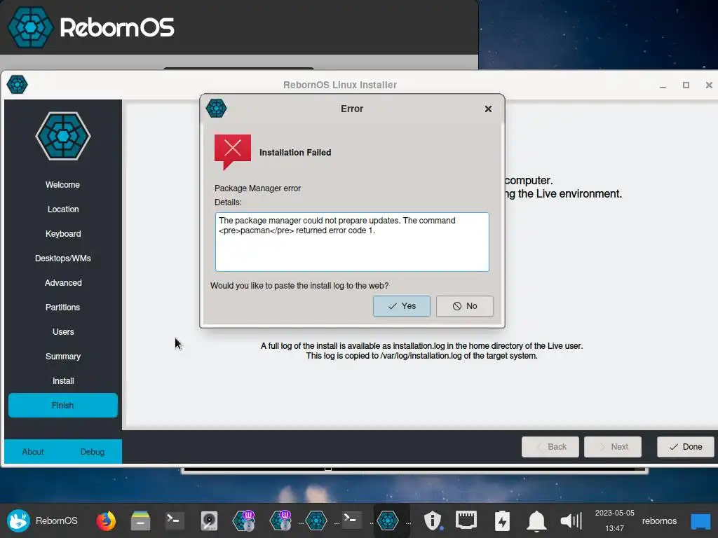Select the highlighted Finish step

pyautogui.click(x=62, y=406)
